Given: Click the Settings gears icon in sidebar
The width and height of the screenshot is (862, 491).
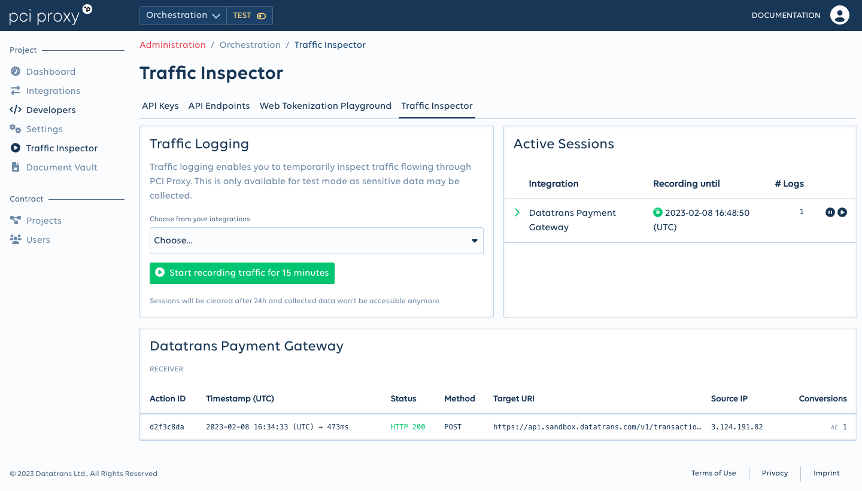Looking at the screenshot, I should (x=16, y=129).
